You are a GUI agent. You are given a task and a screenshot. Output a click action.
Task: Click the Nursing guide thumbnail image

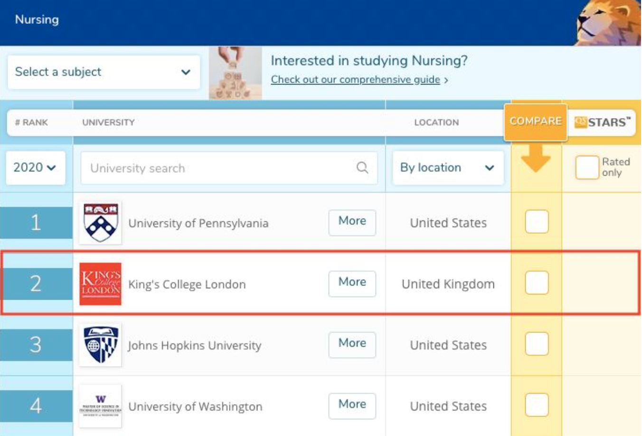tap(236, 73)
